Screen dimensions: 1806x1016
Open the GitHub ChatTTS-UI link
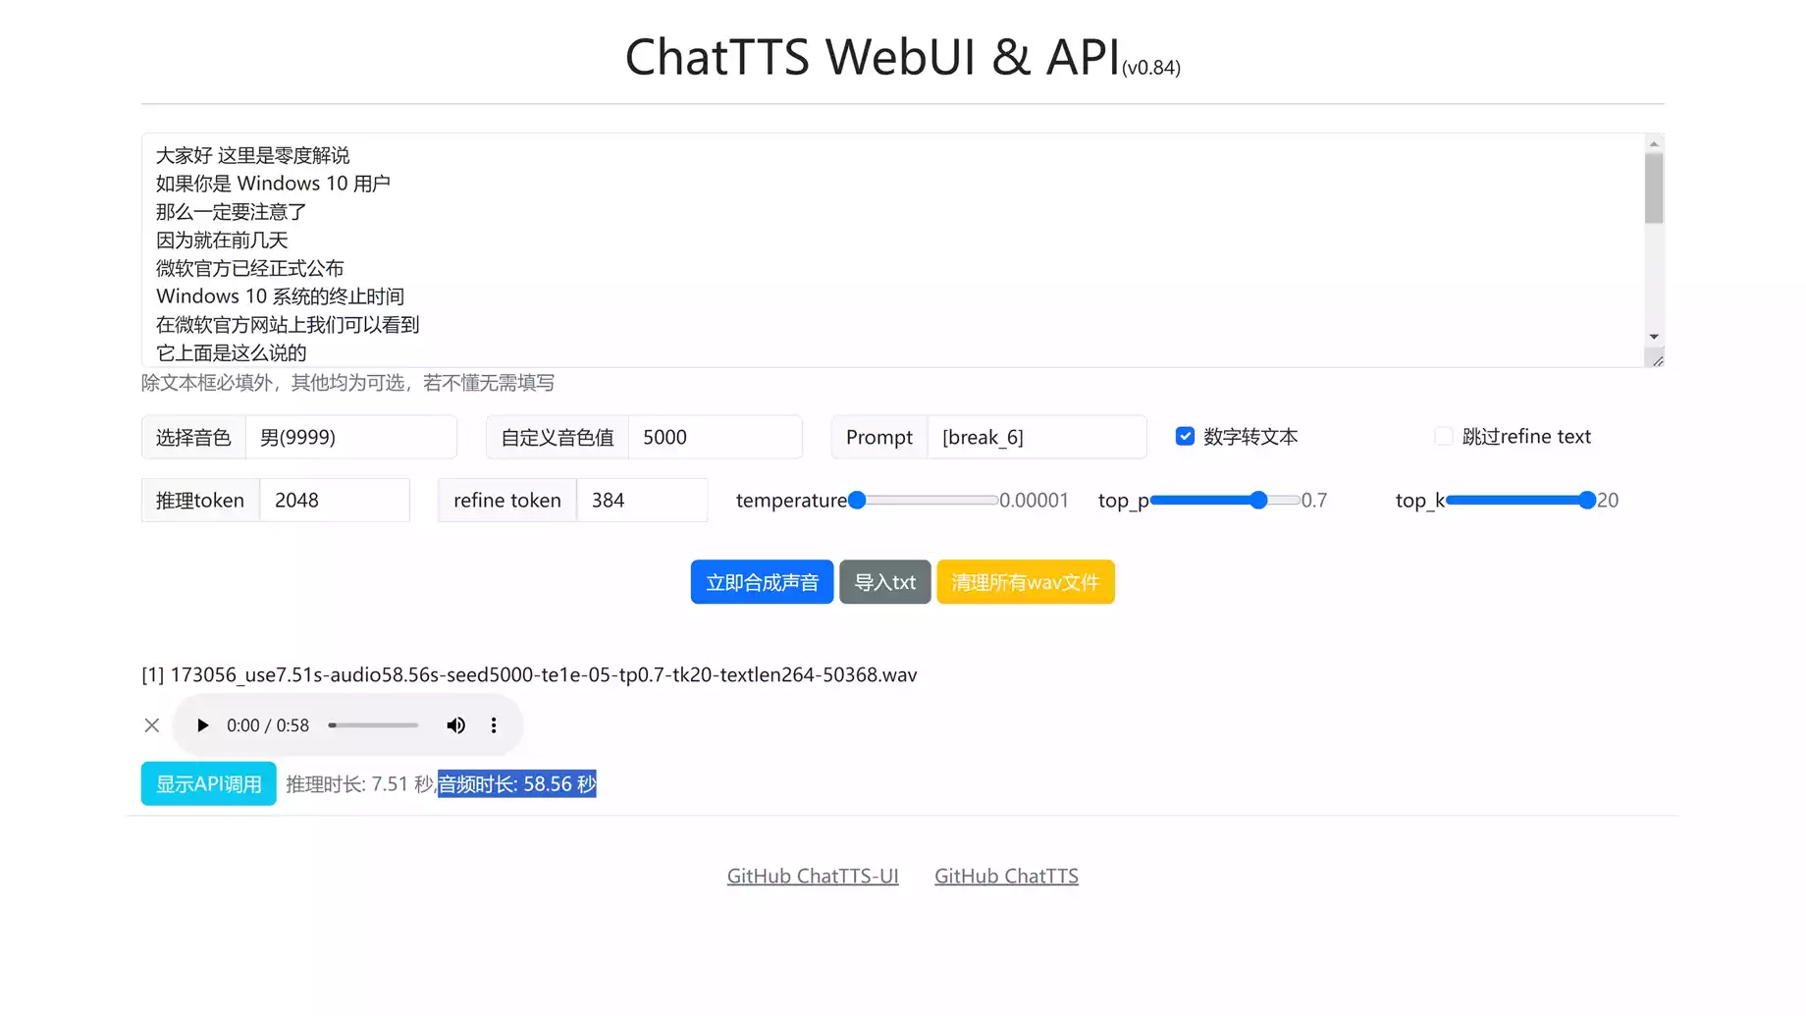pyautogui.click(x=813, y=876)
